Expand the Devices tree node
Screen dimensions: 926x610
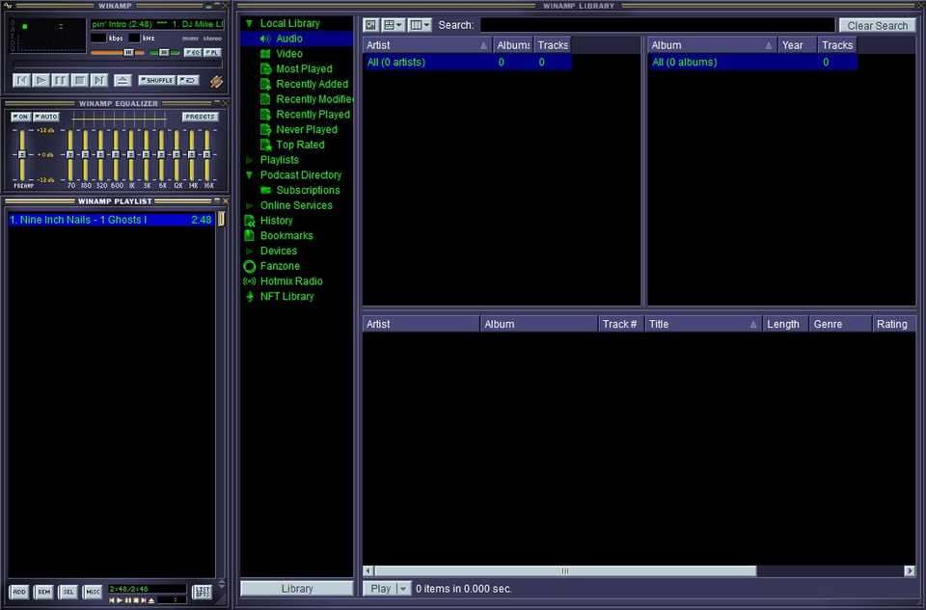tap(249, 251)
